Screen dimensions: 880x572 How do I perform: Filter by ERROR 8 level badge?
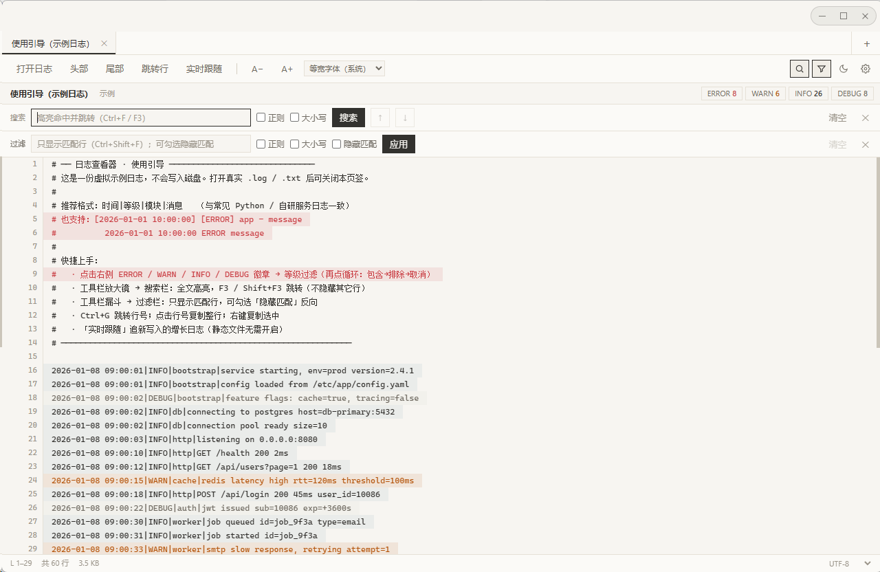click(722, 93)
